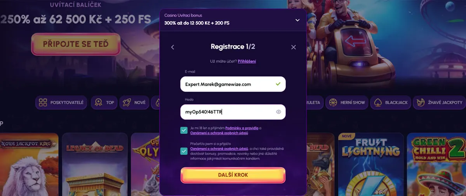The width and height of the screenshot is (466, 196).
Task: Expand the Casino Uvítací bonus dropdown
Action: click(x=297, y=20)
